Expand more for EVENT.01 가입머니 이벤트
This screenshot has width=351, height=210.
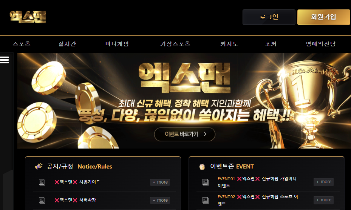click(323, 182)
